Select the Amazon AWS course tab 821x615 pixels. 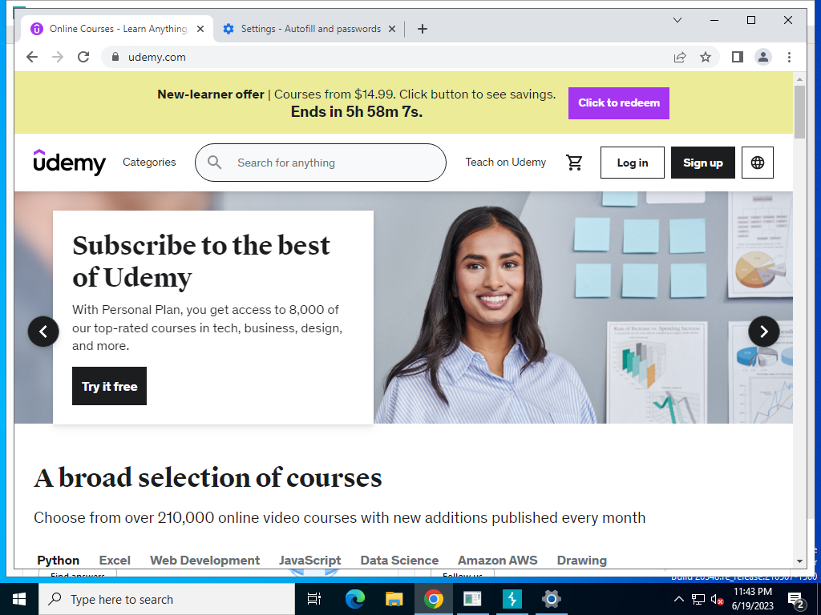coord(497,560)
